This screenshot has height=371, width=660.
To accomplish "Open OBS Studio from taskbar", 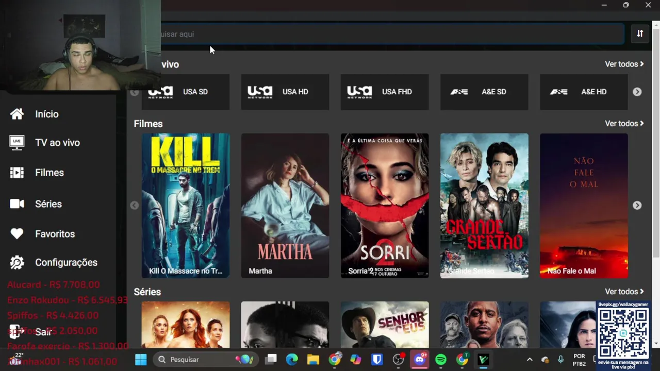I will [x=399, y=360].
